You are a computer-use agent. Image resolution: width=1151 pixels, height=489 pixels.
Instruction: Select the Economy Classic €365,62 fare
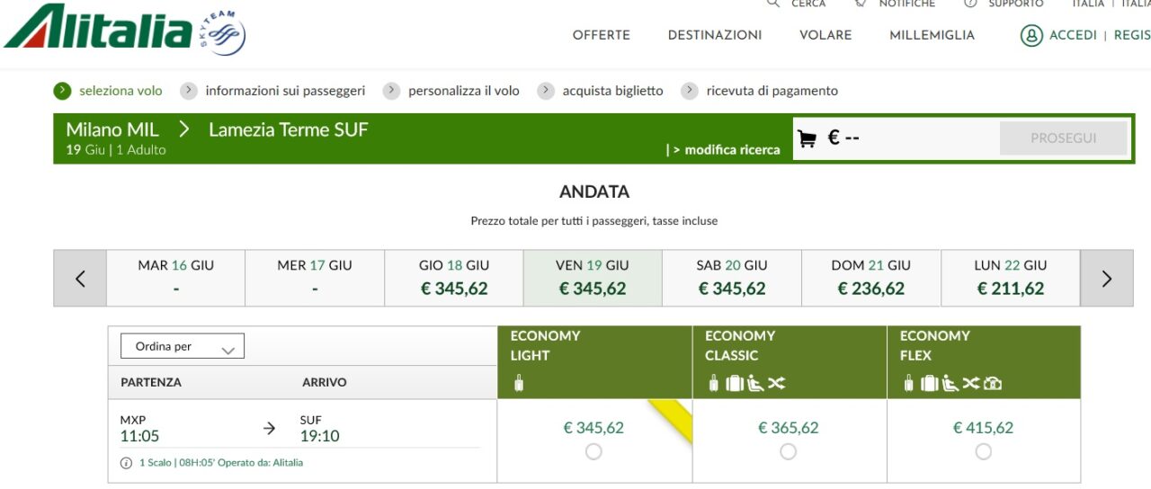(789, 452)
